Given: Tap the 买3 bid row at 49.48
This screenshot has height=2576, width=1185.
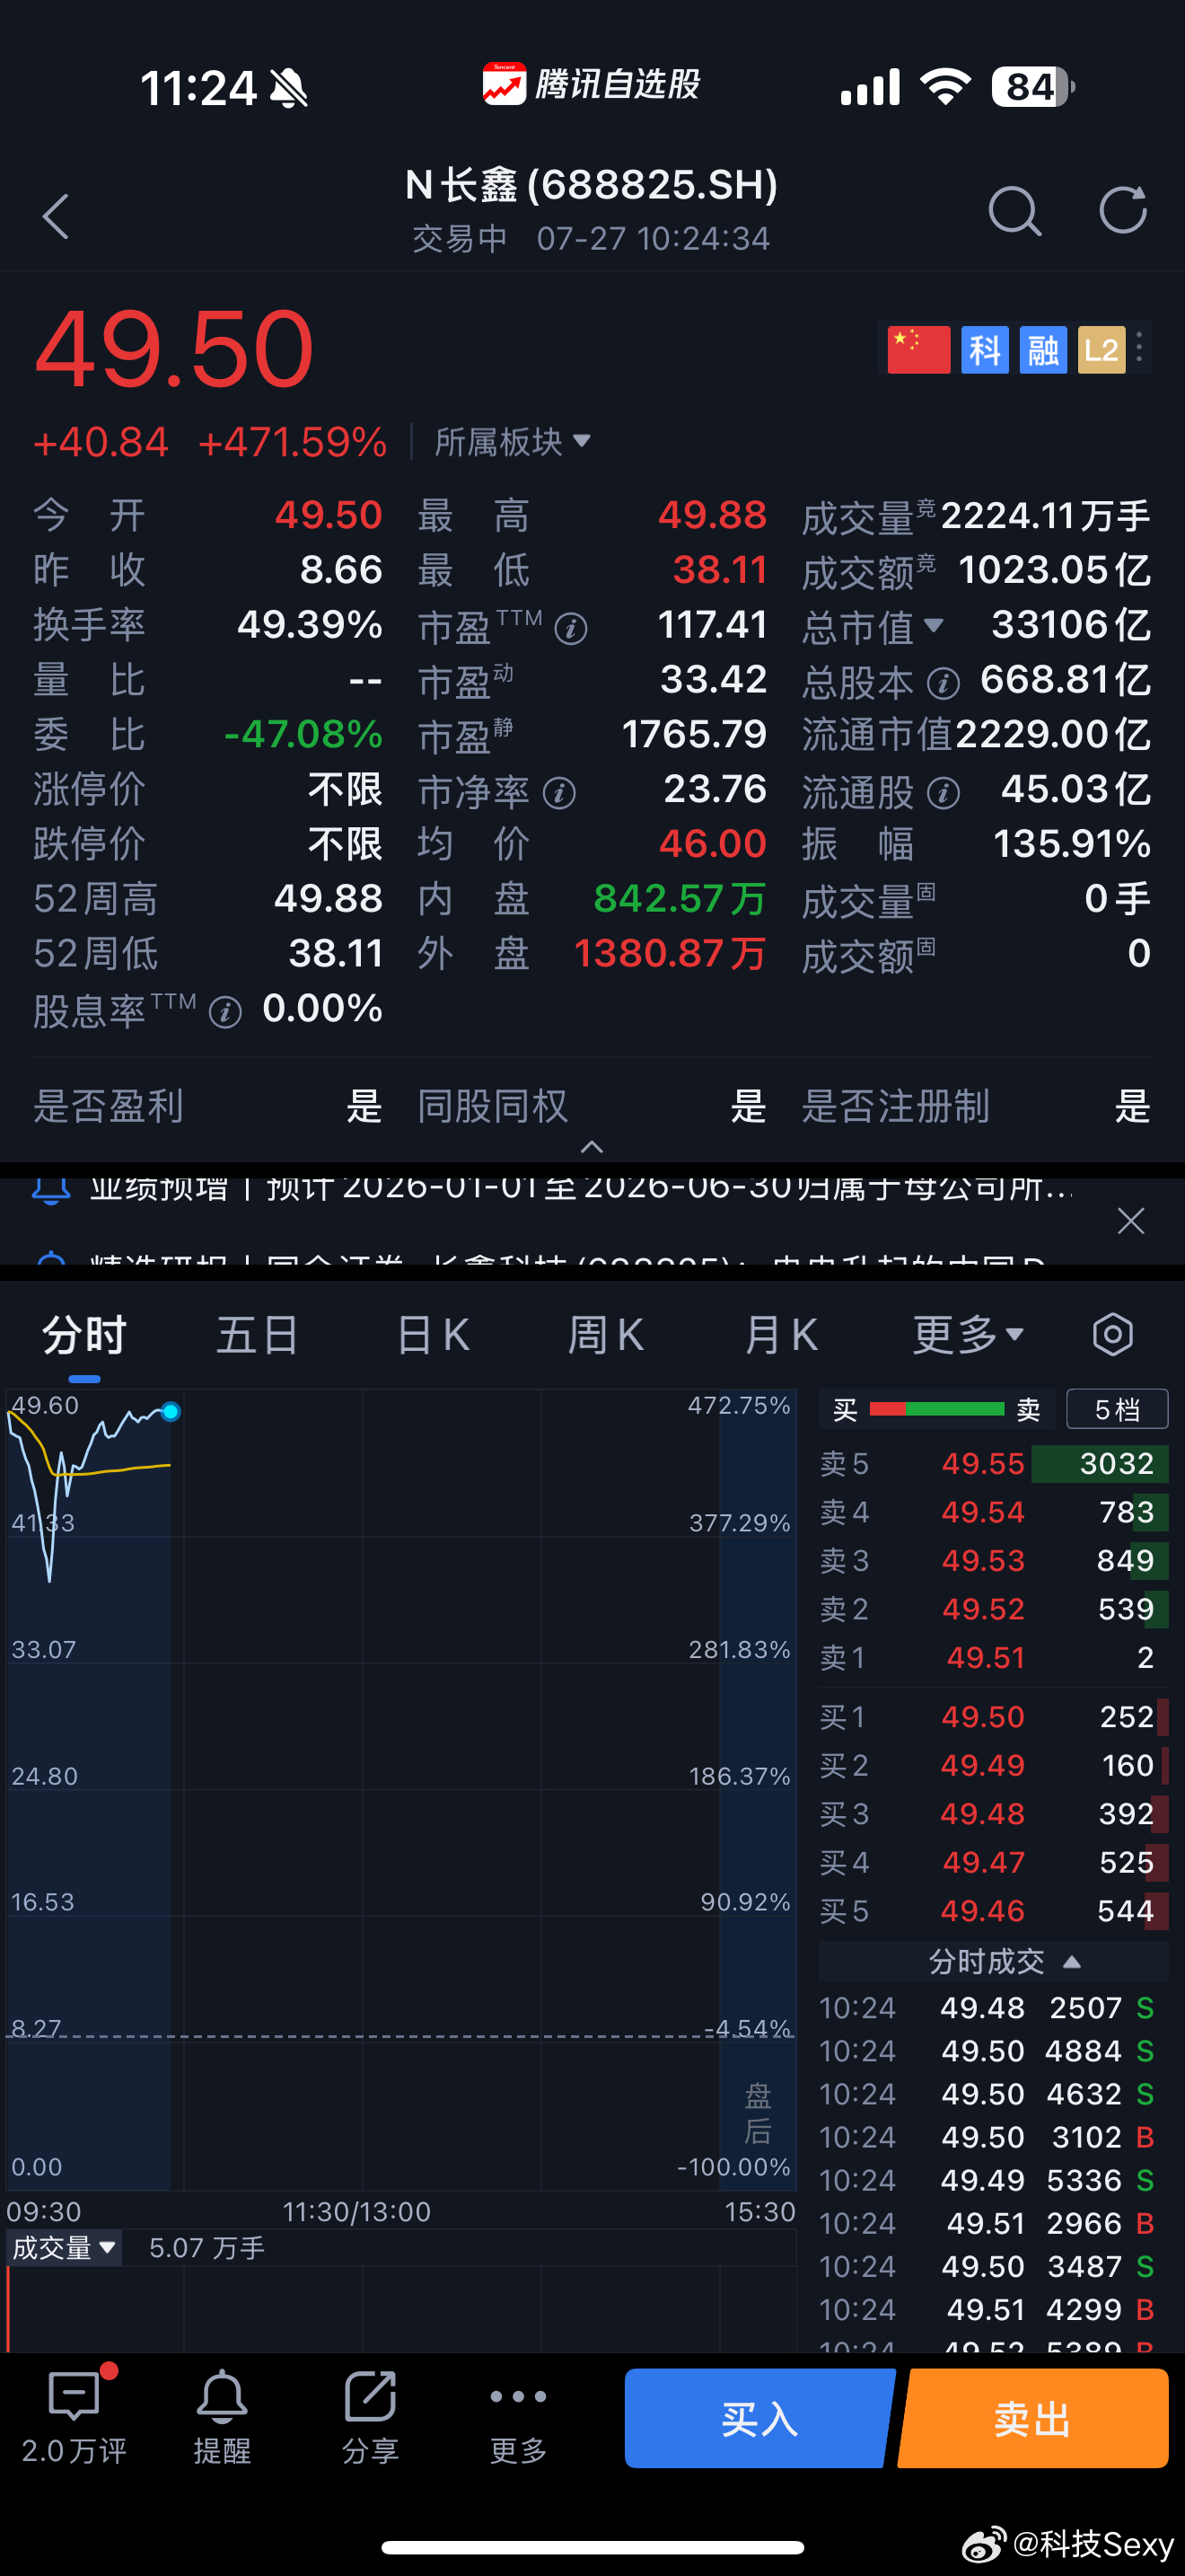Looking at the screenshot, I should point(992,1813).
